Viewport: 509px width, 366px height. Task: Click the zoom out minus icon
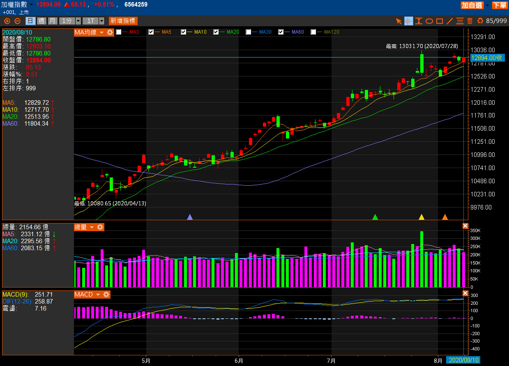coord(17,21)
